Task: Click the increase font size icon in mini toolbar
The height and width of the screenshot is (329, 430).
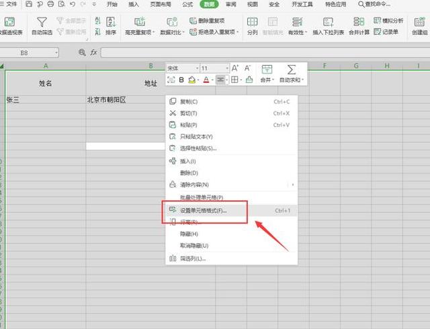Action: pos(235,68)
